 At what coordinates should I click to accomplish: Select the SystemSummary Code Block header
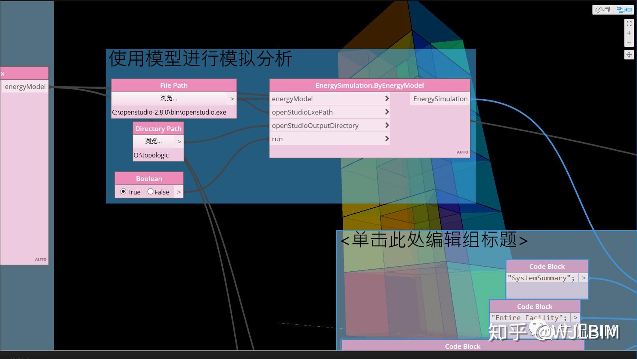(x=547, y=266)
